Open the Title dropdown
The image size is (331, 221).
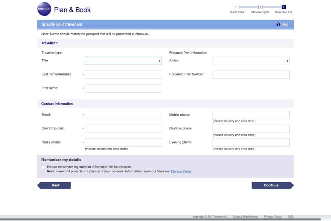123,61
